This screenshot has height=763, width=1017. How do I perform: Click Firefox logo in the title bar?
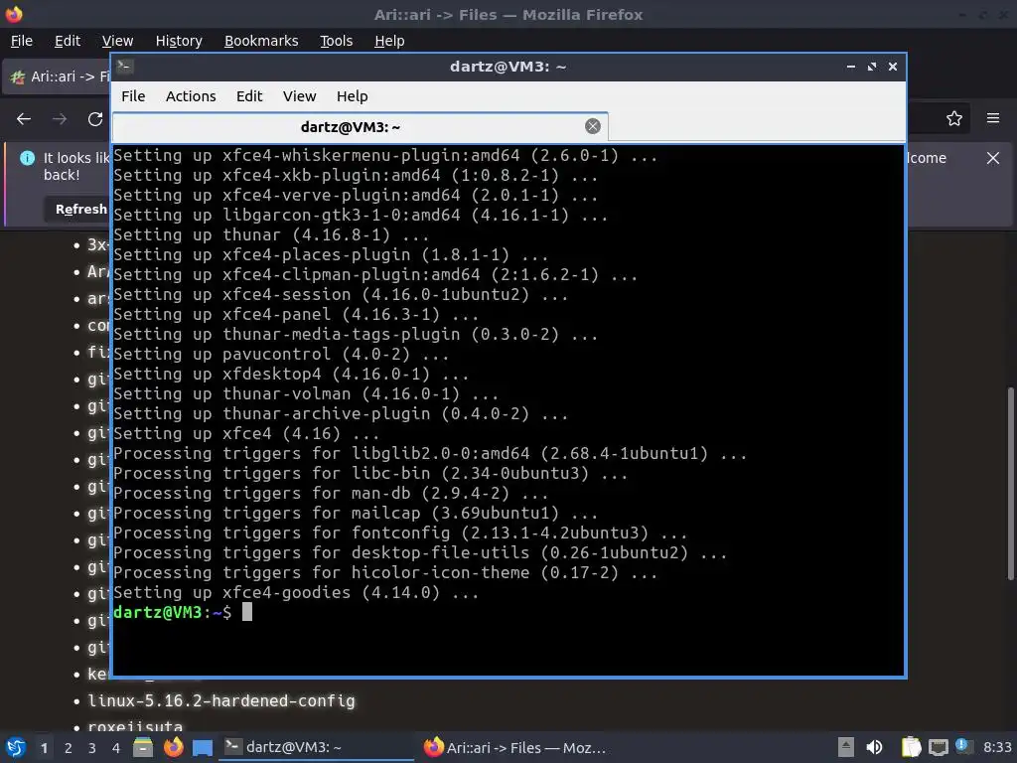pyautogui.click(x=14, y=14)
